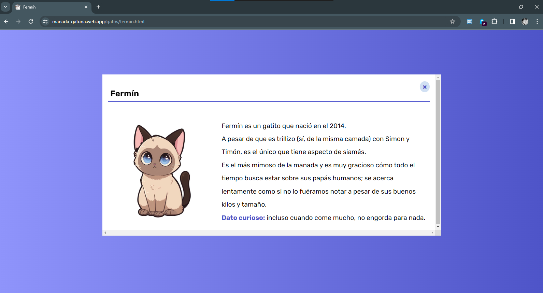
Task: Open a new browser tab
Action: click(x=98, y=7)
